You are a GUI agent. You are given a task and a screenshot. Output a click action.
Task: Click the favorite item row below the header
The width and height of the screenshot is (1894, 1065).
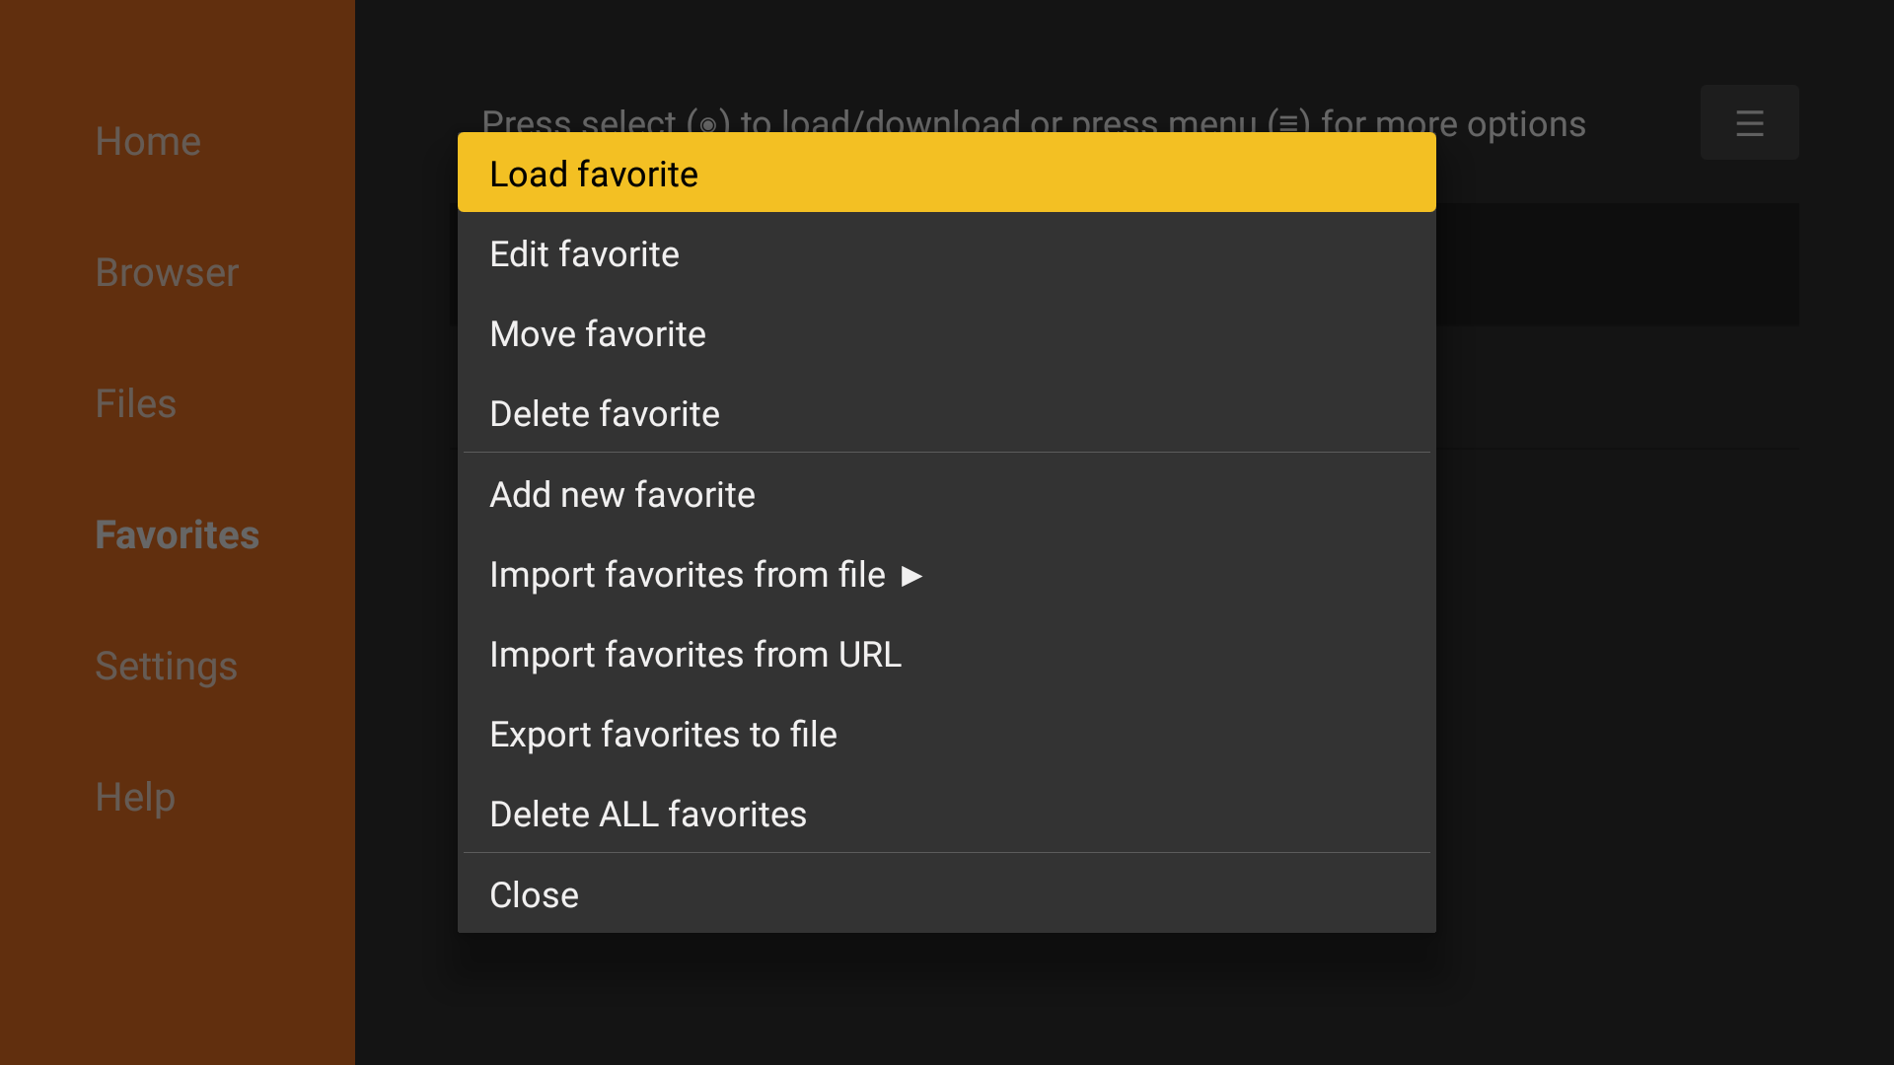tap(1618, 263)
